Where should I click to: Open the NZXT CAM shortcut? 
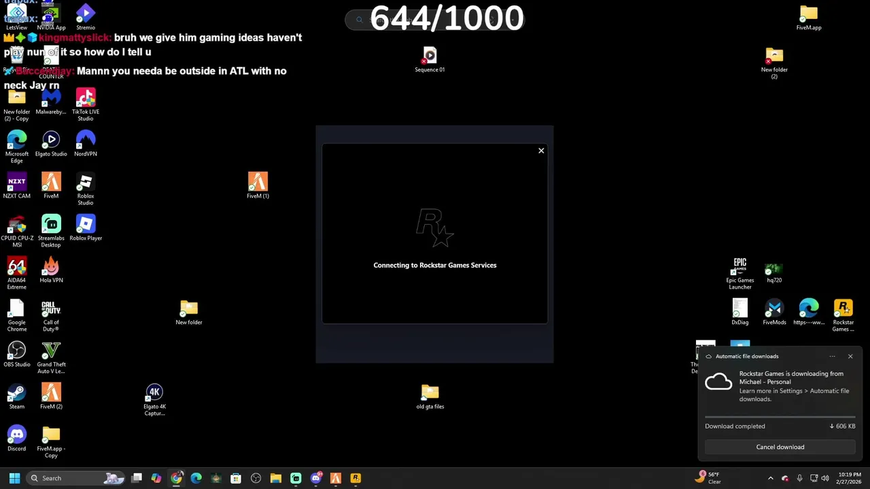tap(17, 186)
